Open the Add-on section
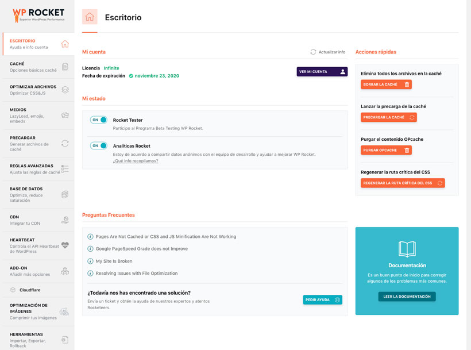The height and width of the screenshot is (350, 471). pos(38,271)
